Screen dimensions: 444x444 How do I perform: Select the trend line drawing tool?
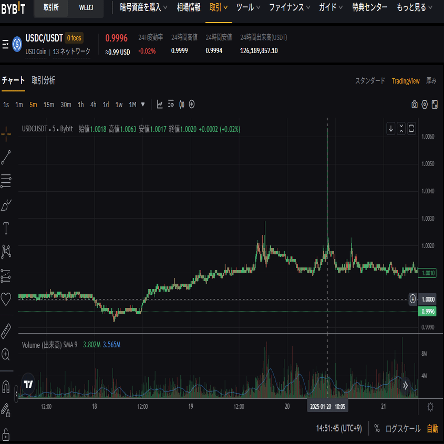[x=6, y=158]
